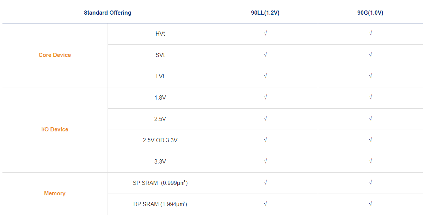The height and width of the screenshot is (217, 425).
Task: Click the LVt checkmark under 90LL(1.2V)
Action: tap(265, 77)
